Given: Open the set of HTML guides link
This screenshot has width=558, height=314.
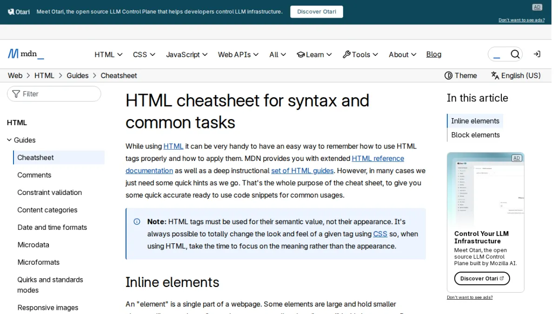Looking at the screenshot, I should [302, 171].
